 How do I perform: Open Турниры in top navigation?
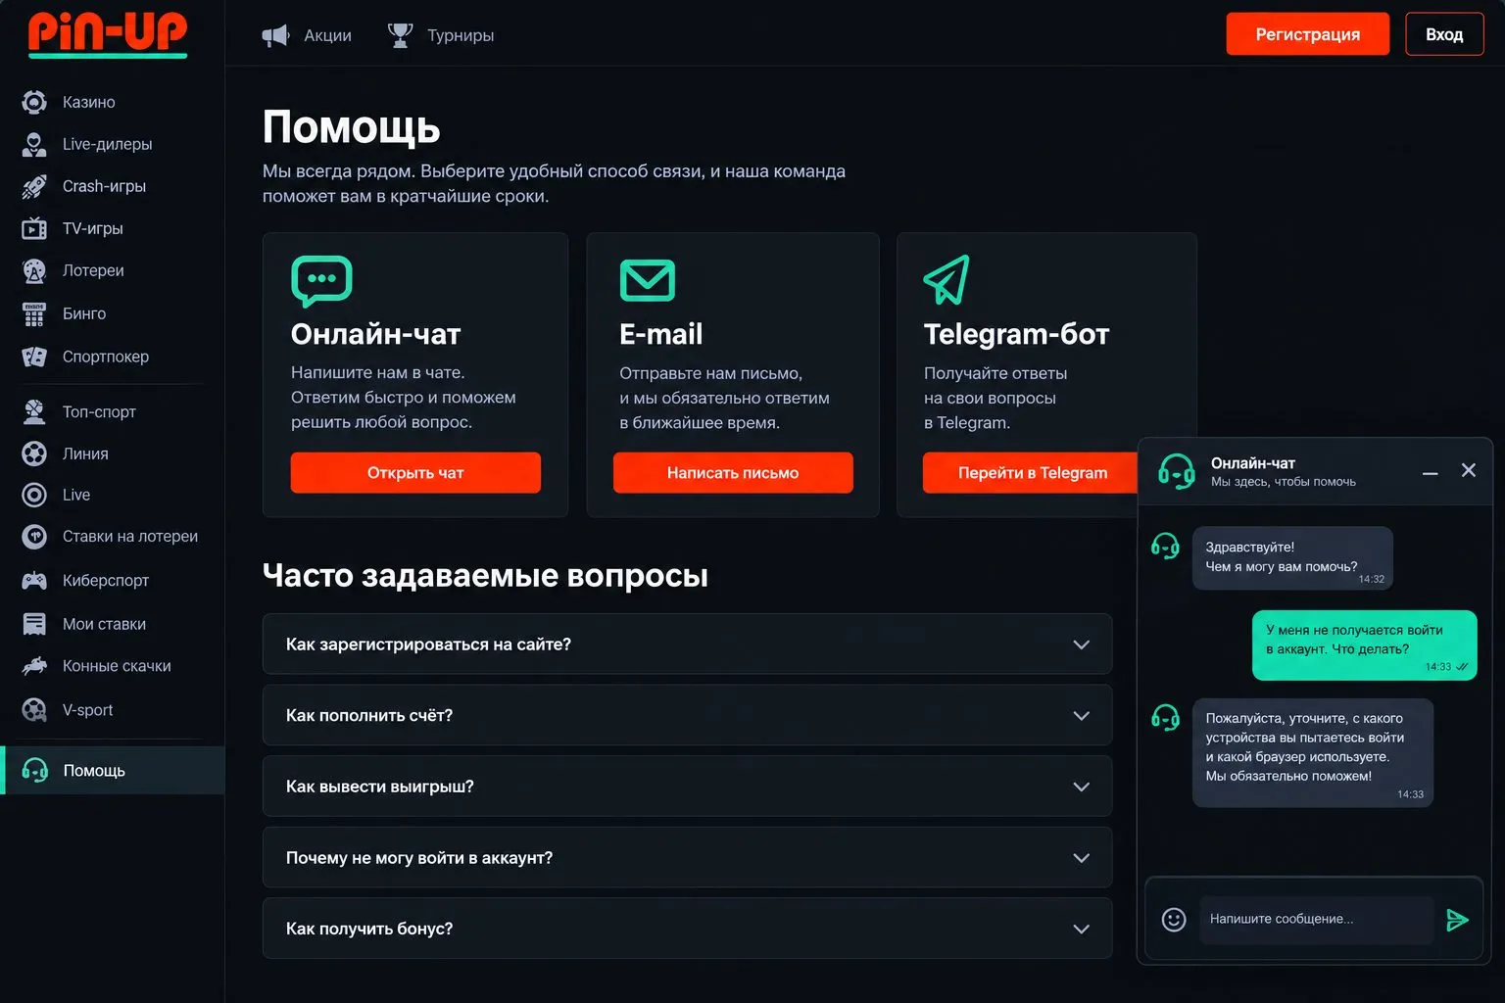(x=461, y=35)
